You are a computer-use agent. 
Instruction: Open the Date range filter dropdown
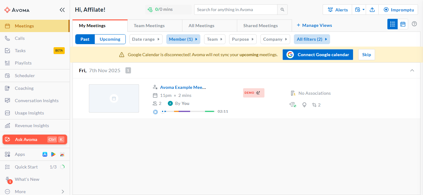pyautogui.click(x=146, y=39)
